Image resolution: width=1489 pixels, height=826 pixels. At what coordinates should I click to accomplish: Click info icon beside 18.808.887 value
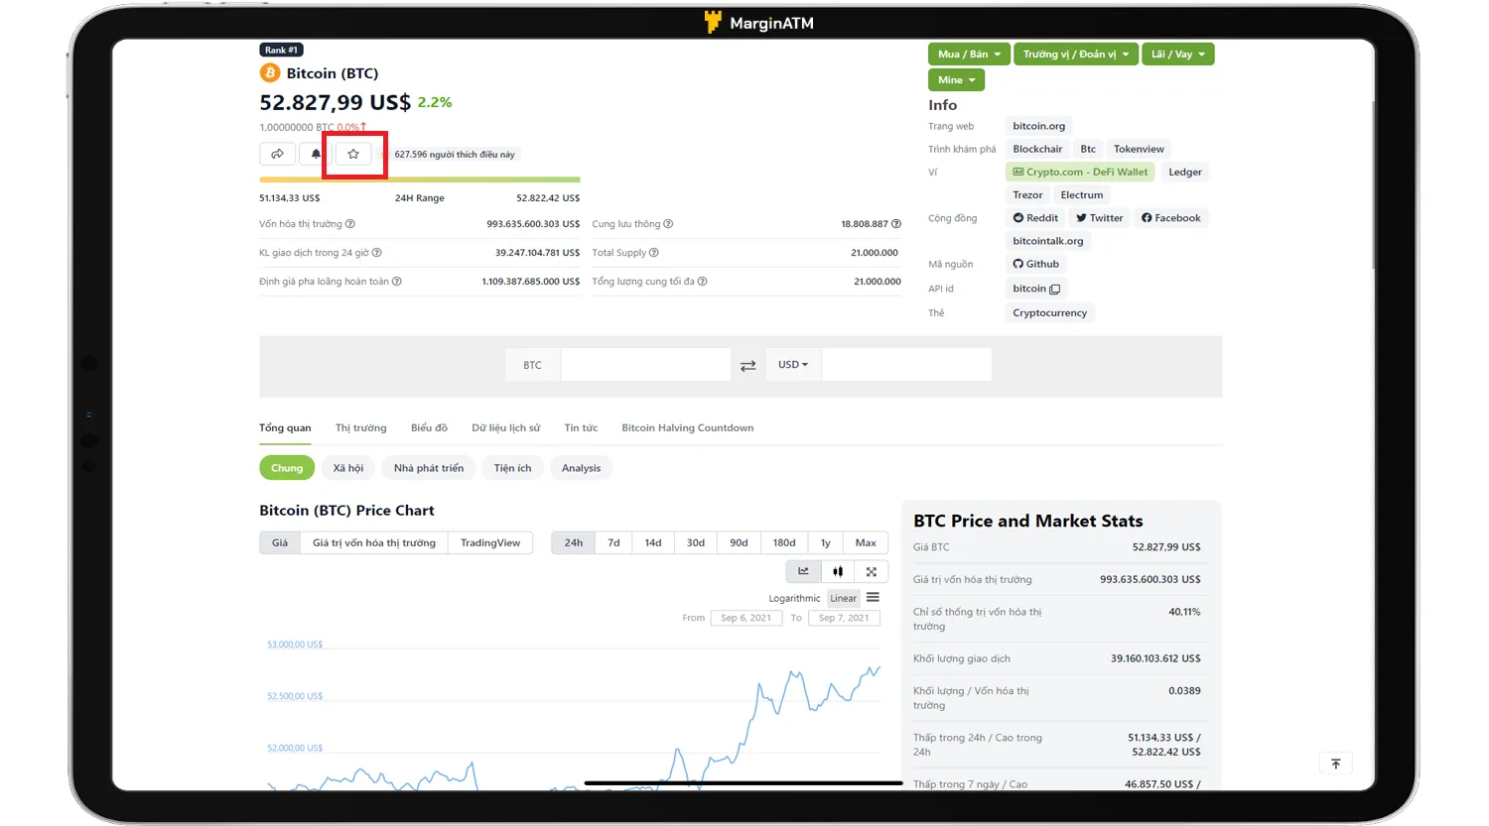click(896, 224)
